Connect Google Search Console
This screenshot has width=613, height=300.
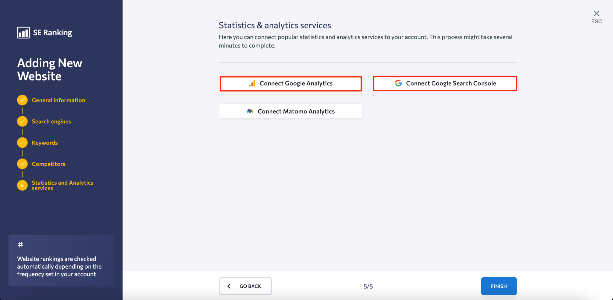[445, 83]
